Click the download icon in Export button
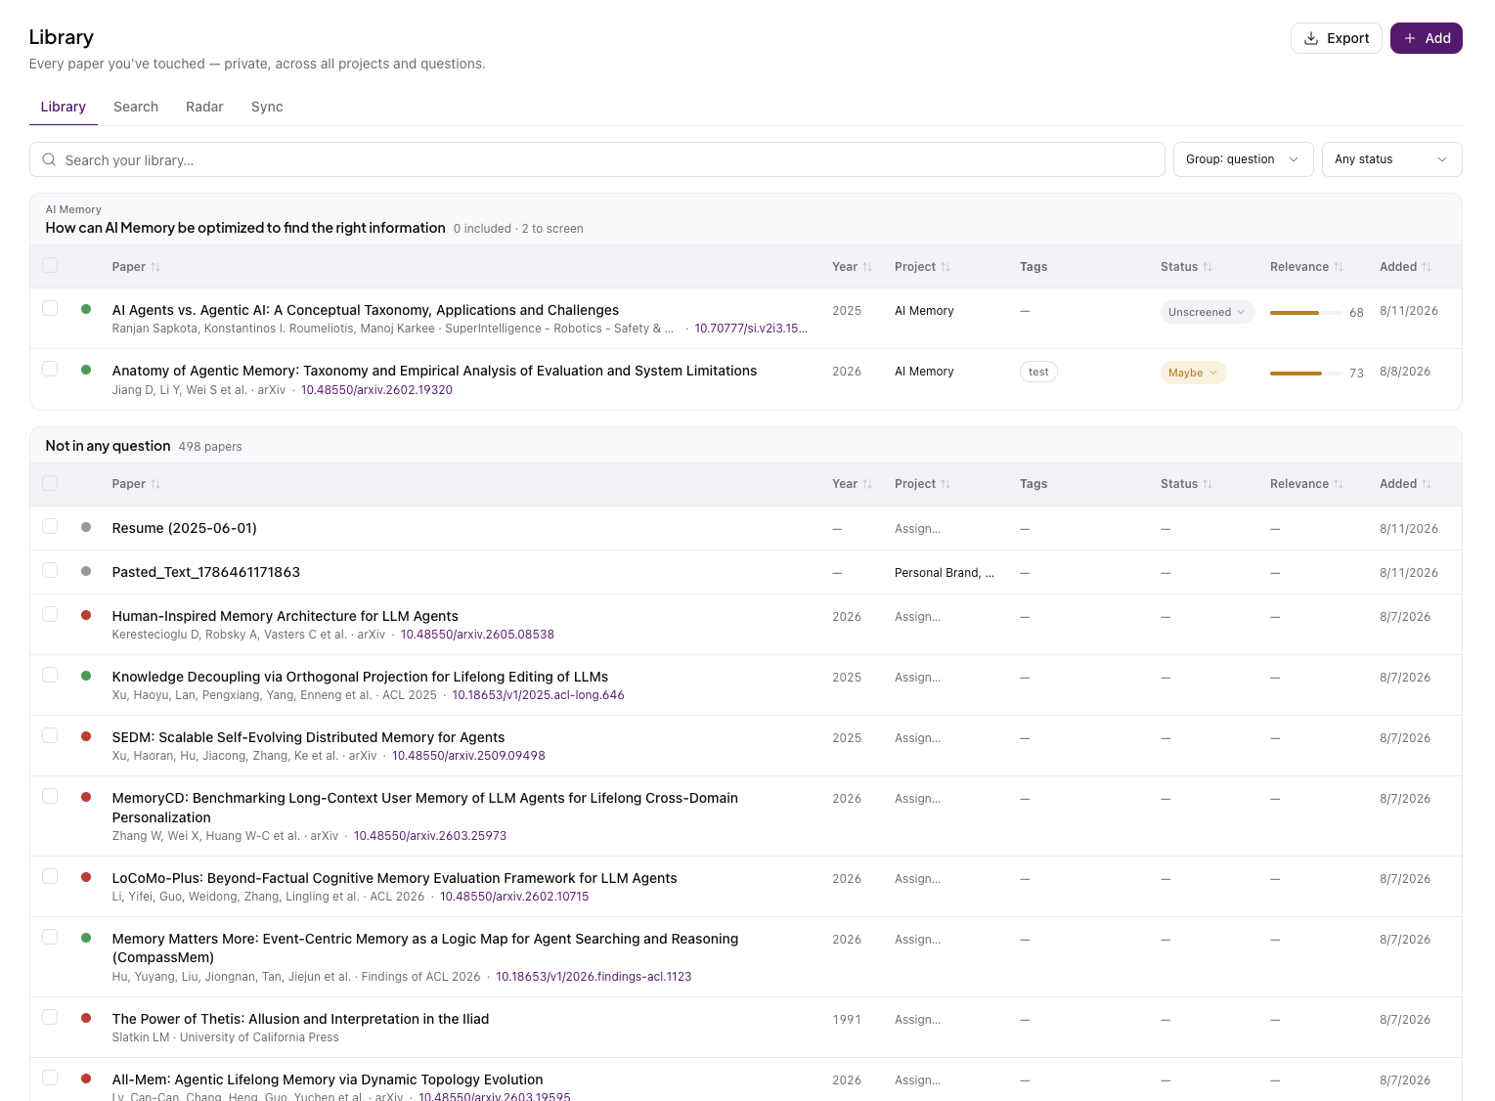The width and height of the screenshot is (1495, 1101). click(x=1311, y=38)
